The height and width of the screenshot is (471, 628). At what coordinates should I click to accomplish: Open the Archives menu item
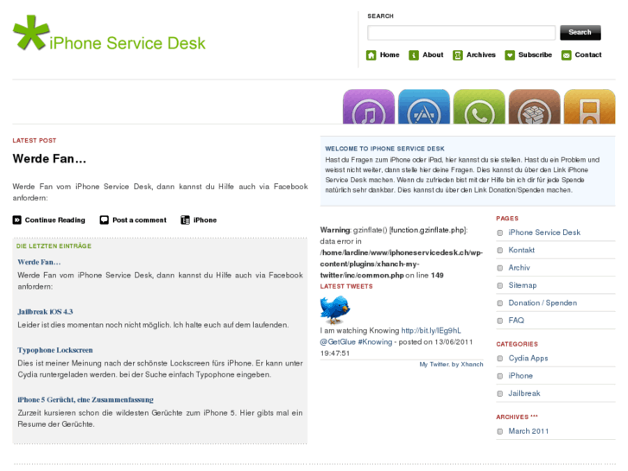pos(481,55)
